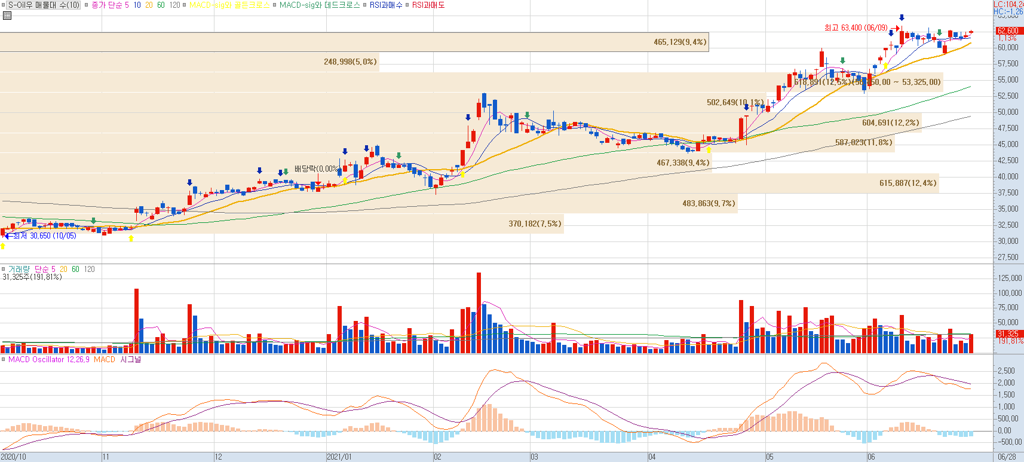Toggle marker beside MACD-sig와 데드크로스 label
This screenshot has width=1024, height=462.
point(275,5)
